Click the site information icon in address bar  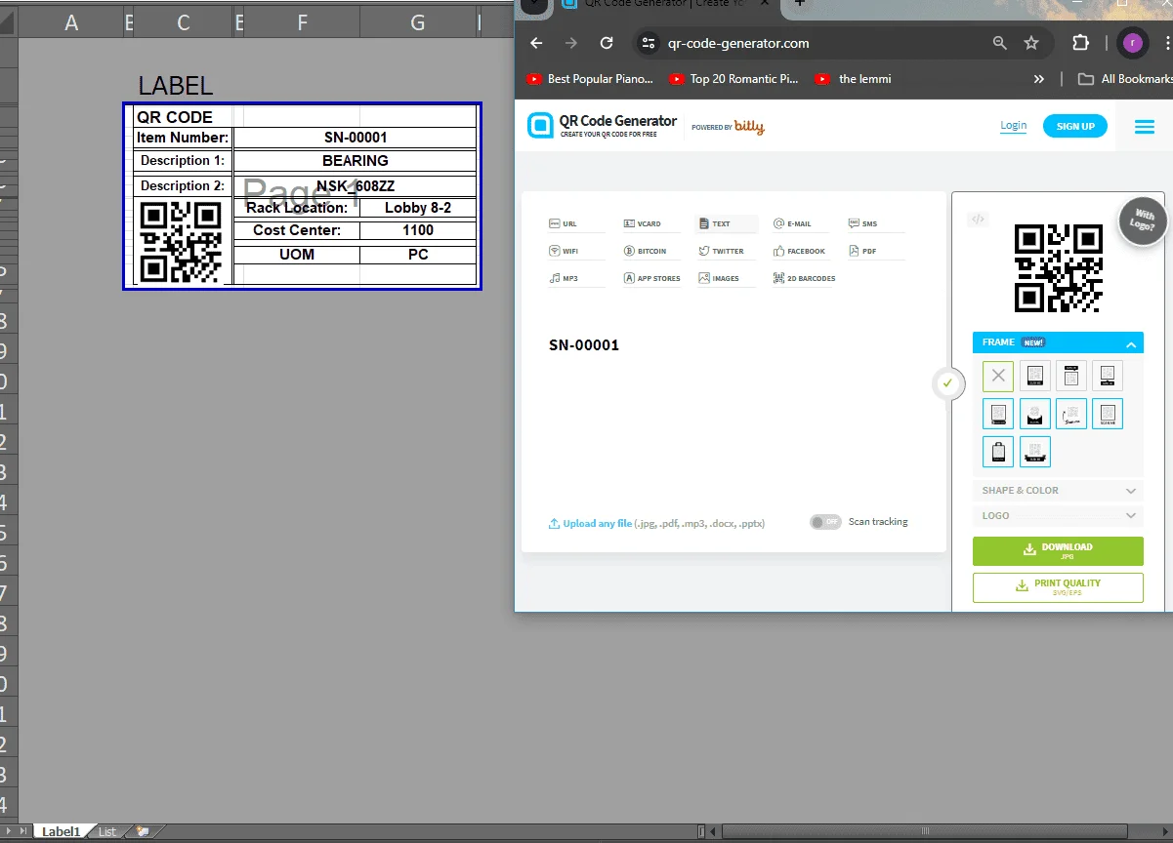(x=649, y=43)
